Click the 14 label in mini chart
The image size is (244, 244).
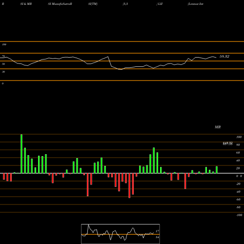coord(157,237)
